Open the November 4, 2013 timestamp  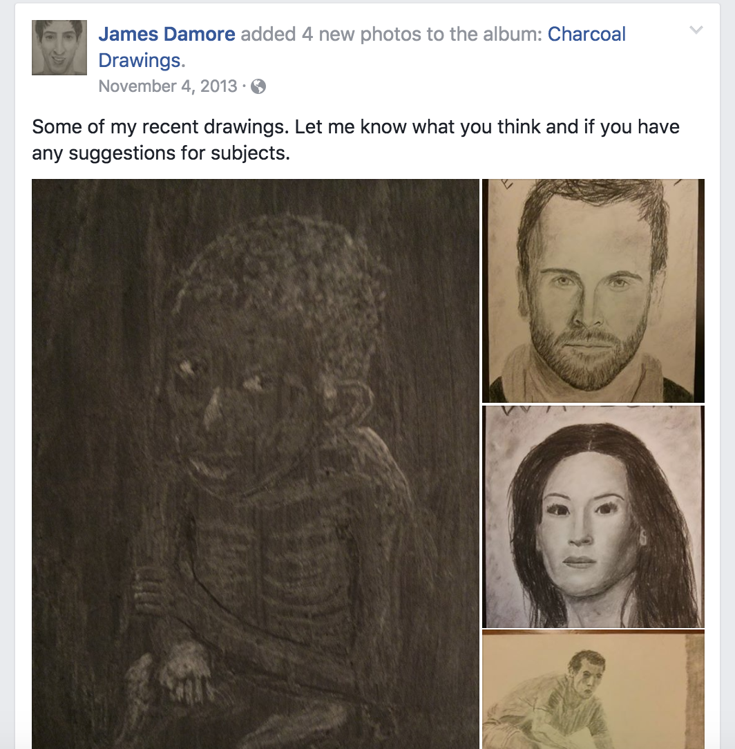(168, 86)
